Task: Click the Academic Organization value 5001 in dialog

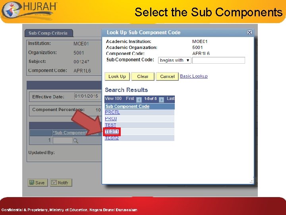Action: point(197,47)
